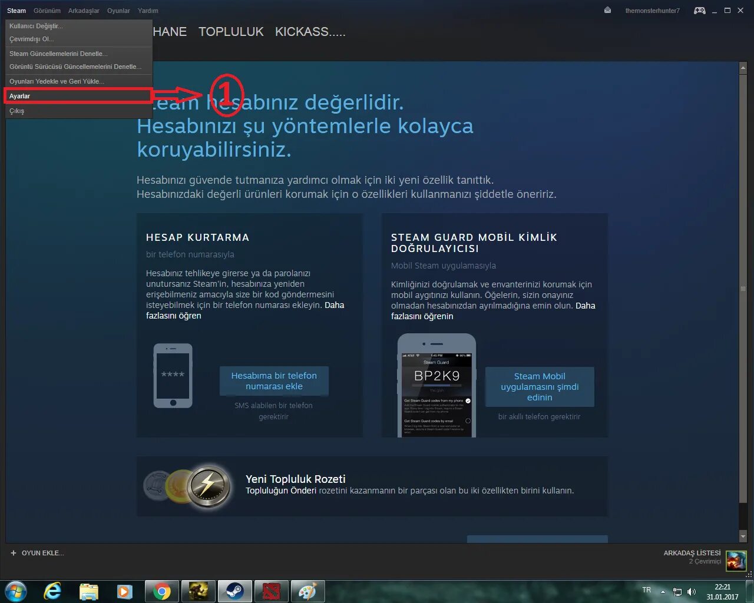
Task: Click the Steam Guard phone image
Action: point(436,385)
